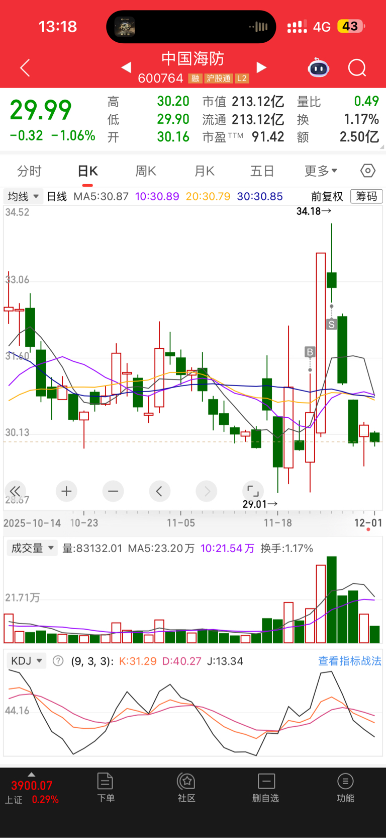The image size is (386, 838).
Task: Move chart right with arrow button
Action: tap(207, 491)
